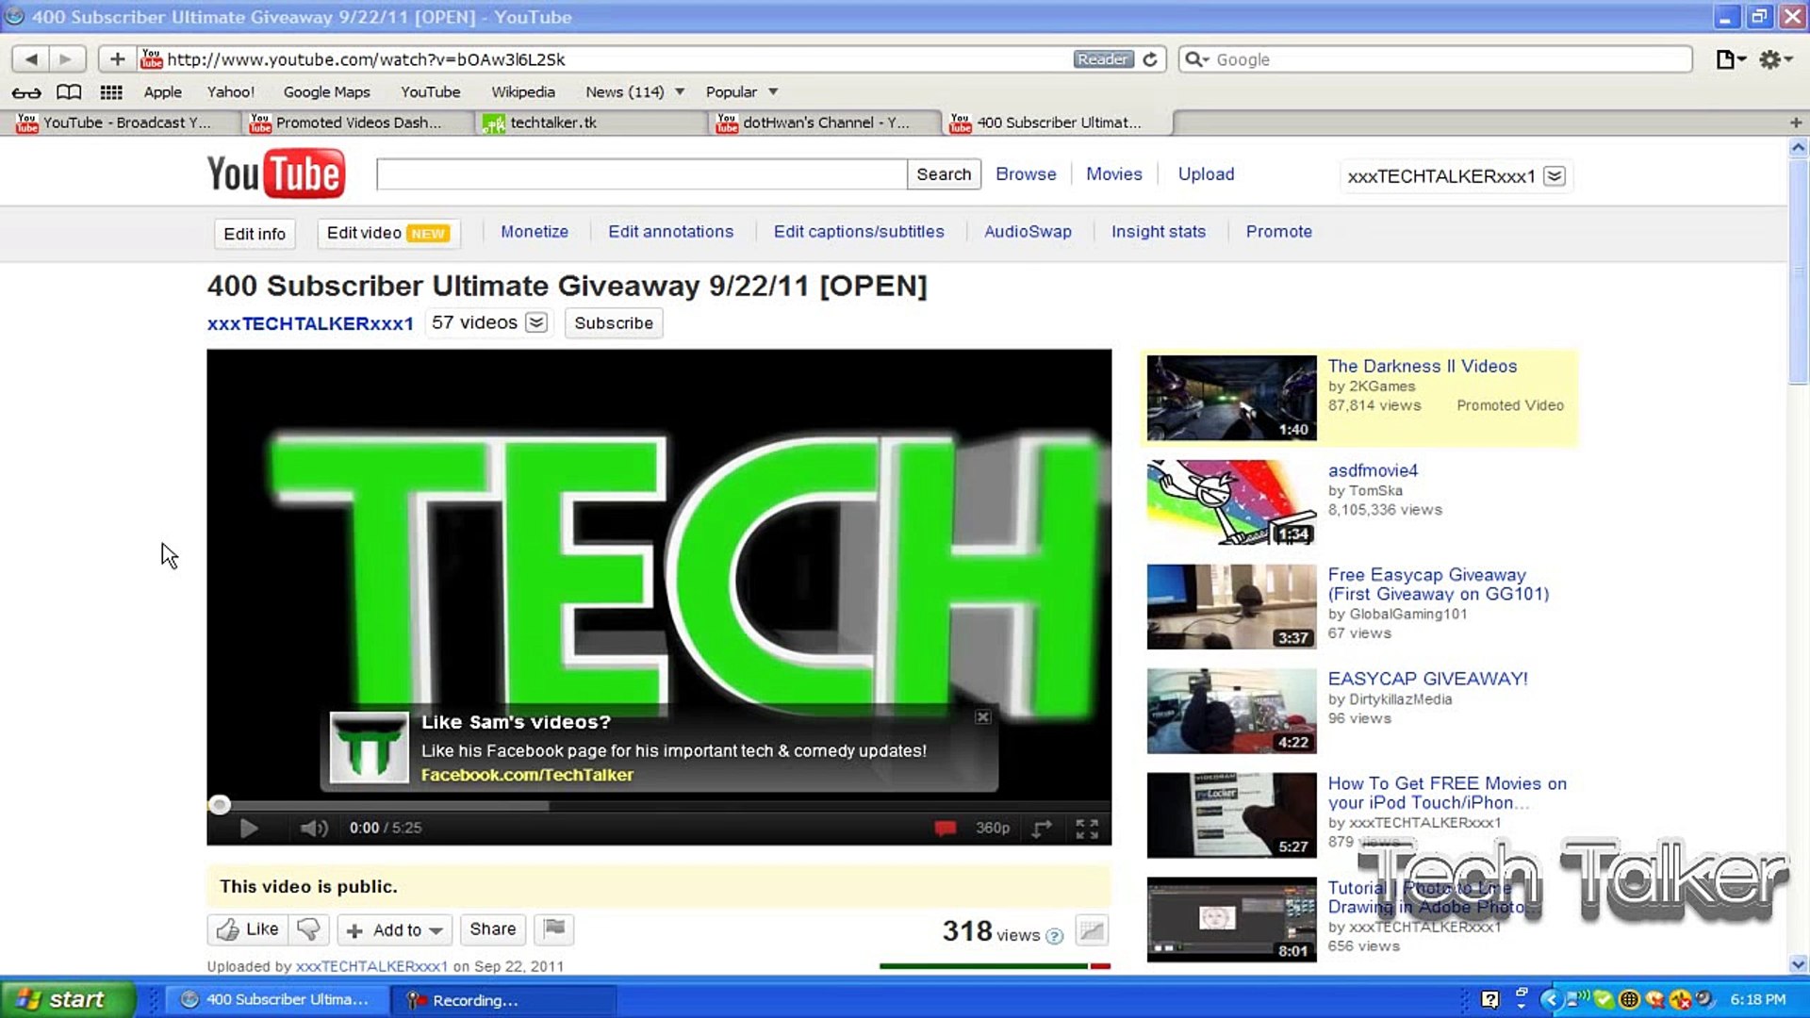Image resolution: width=1810 pixels, height=1018 pixels.
Task: Open Safari Top Sites grid icon
Action: (x=111, y=92)
